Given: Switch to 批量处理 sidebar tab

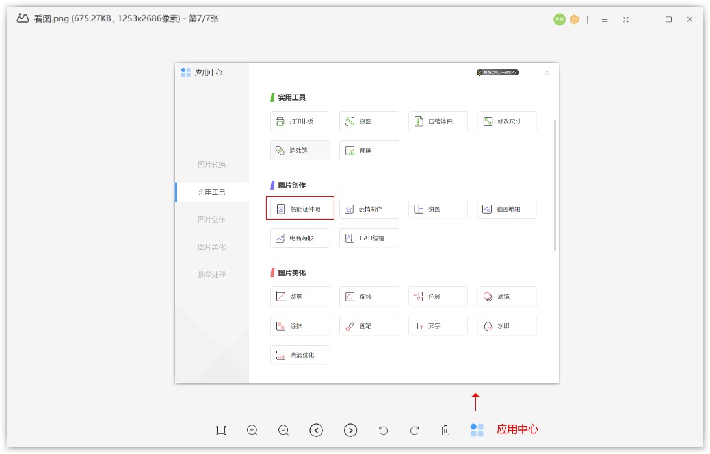Looking at the screenshot, I should [212, 275].
